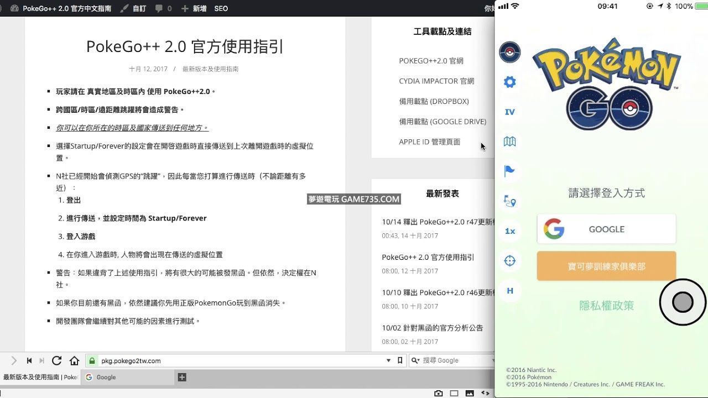Click the browser home icon

pyautogui.click(x=74, y=360)
